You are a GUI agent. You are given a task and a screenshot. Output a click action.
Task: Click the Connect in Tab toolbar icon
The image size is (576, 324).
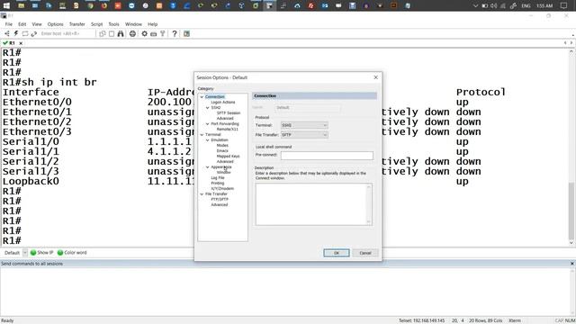25,33
